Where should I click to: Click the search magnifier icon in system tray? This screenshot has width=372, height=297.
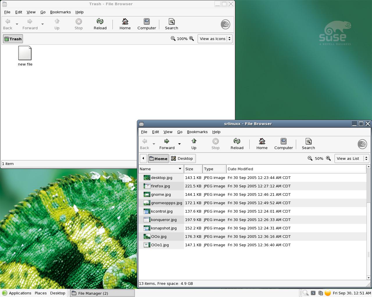[305, 293]
